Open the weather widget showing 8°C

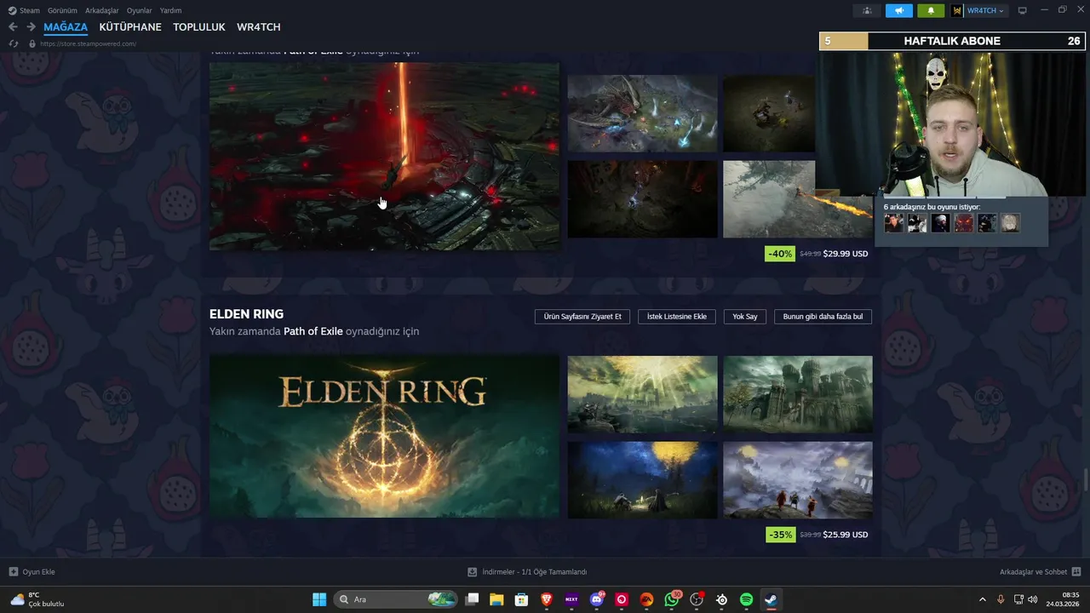point(38,599)
